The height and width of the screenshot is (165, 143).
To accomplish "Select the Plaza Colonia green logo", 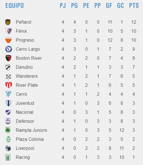I will (x=8, y=139).
